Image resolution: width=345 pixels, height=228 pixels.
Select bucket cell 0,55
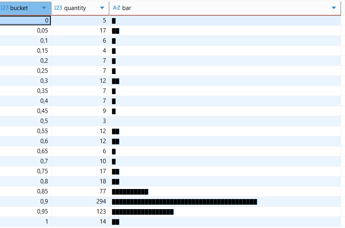click(x=25, y=131)
